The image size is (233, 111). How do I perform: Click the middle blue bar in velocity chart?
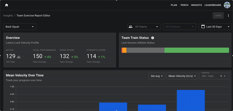(x=152, y=108)
